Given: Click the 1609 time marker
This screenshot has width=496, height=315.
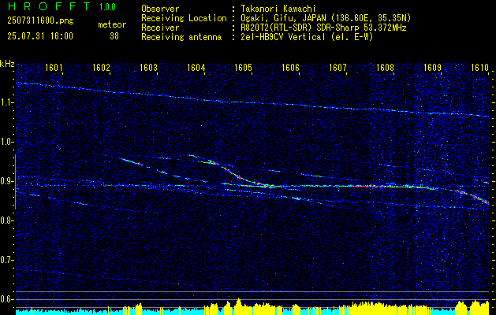Looking at the screenshot, I should tap(432, 67).
